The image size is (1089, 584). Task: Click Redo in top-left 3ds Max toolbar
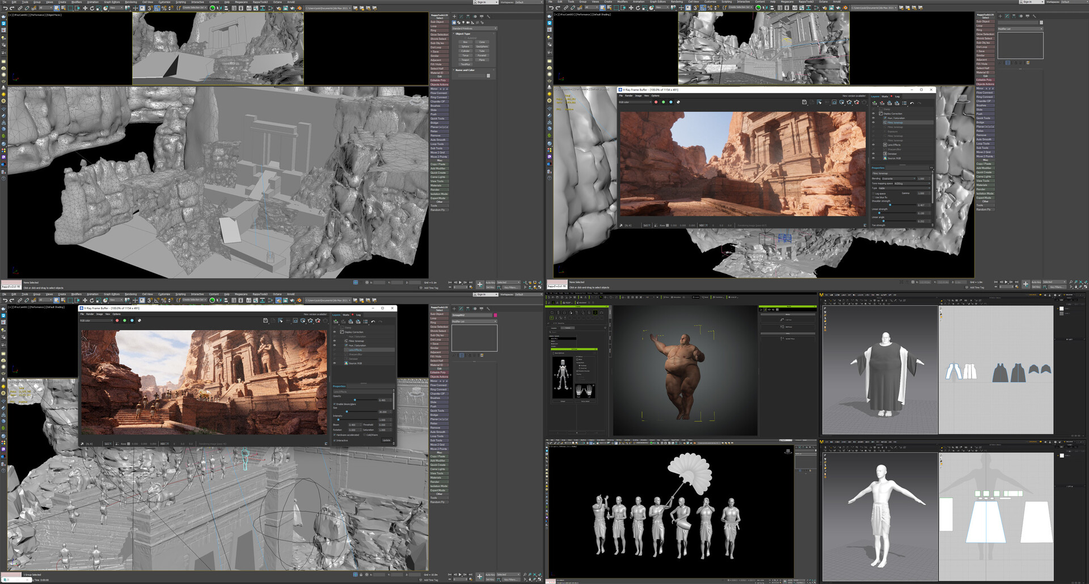pos(12,8)
